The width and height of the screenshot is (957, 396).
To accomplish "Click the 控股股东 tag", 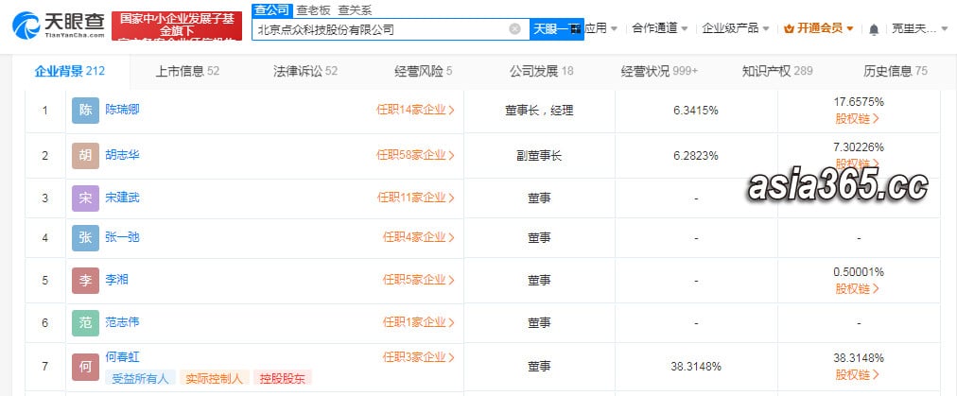I will coord(283,378).
